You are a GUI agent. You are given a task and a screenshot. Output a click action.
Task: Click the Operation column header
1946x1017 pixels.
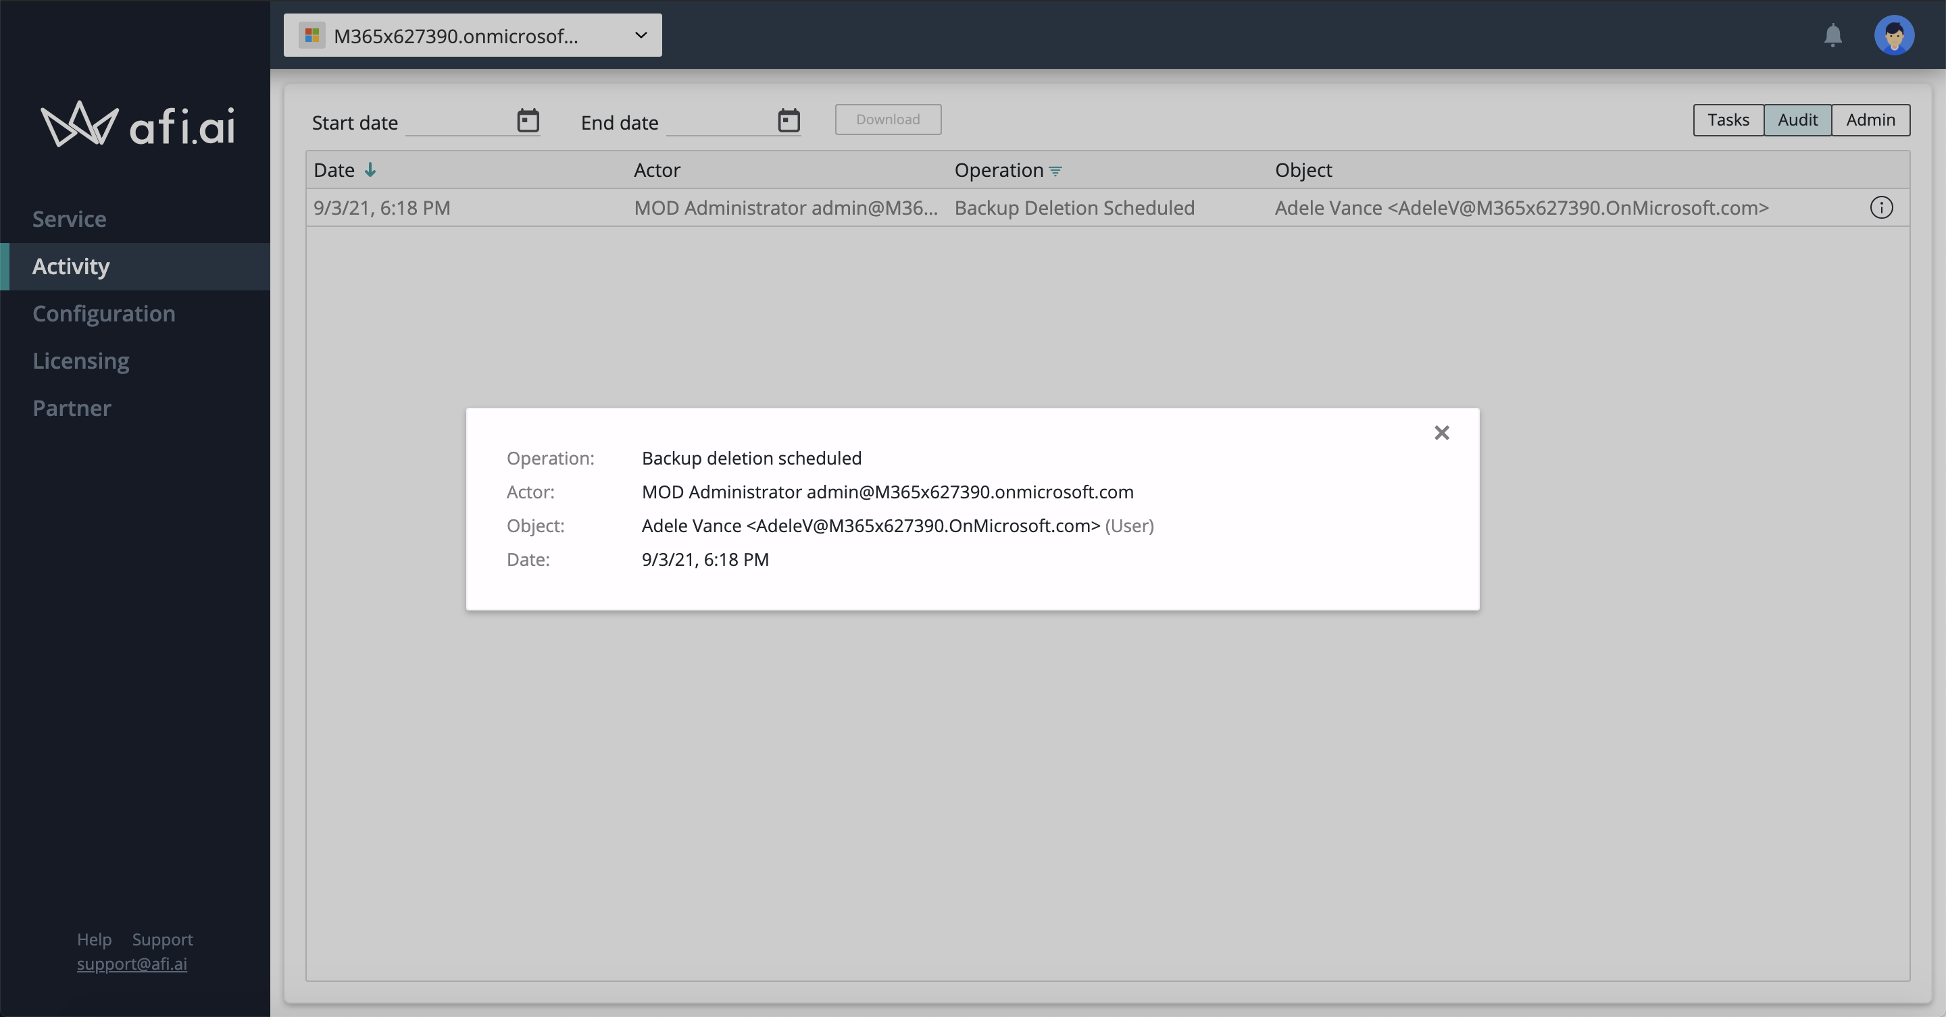[x=999, y=170]
